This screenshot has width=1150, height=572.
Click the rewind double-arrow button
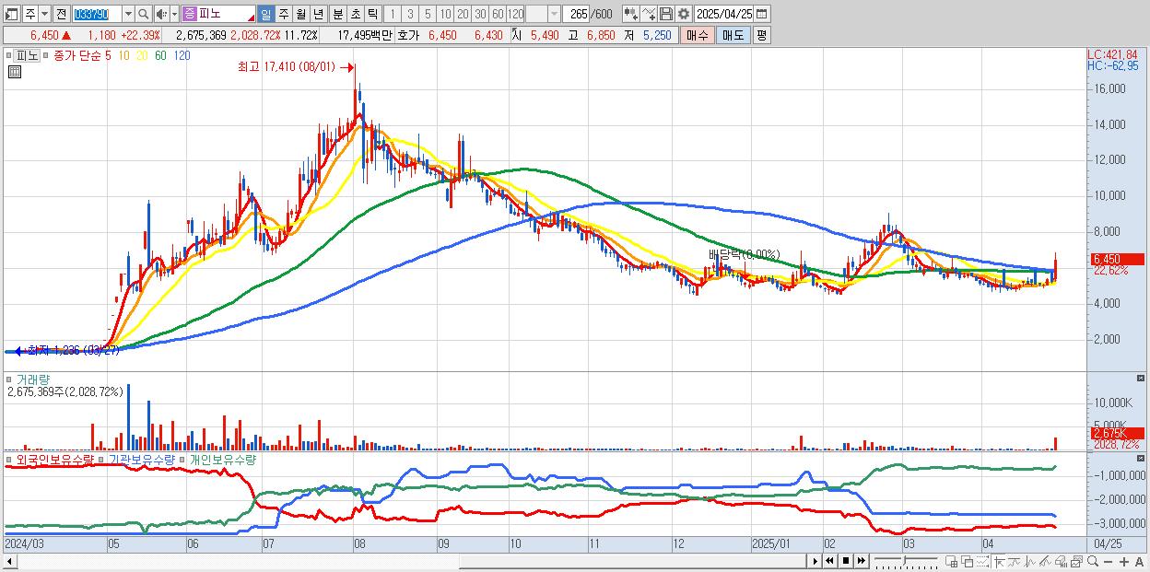click(x=829, y=561)
